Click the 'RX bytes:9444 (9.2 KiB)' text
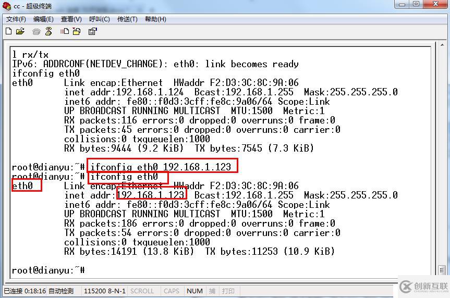Image resolution: width=450 pixels, height=298 pixels. point(124,148)
